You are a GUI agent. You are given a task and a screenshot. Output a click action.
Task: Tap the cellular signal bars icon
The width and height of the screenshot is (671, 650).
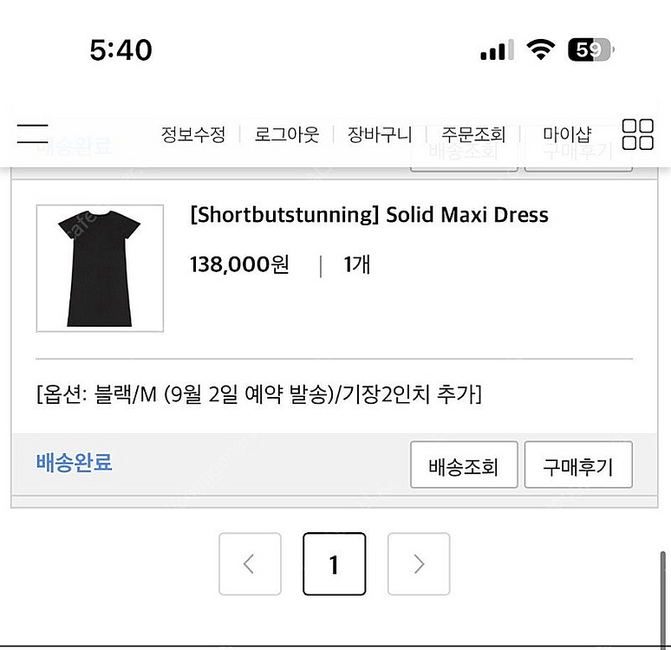[x=496, y=52]
